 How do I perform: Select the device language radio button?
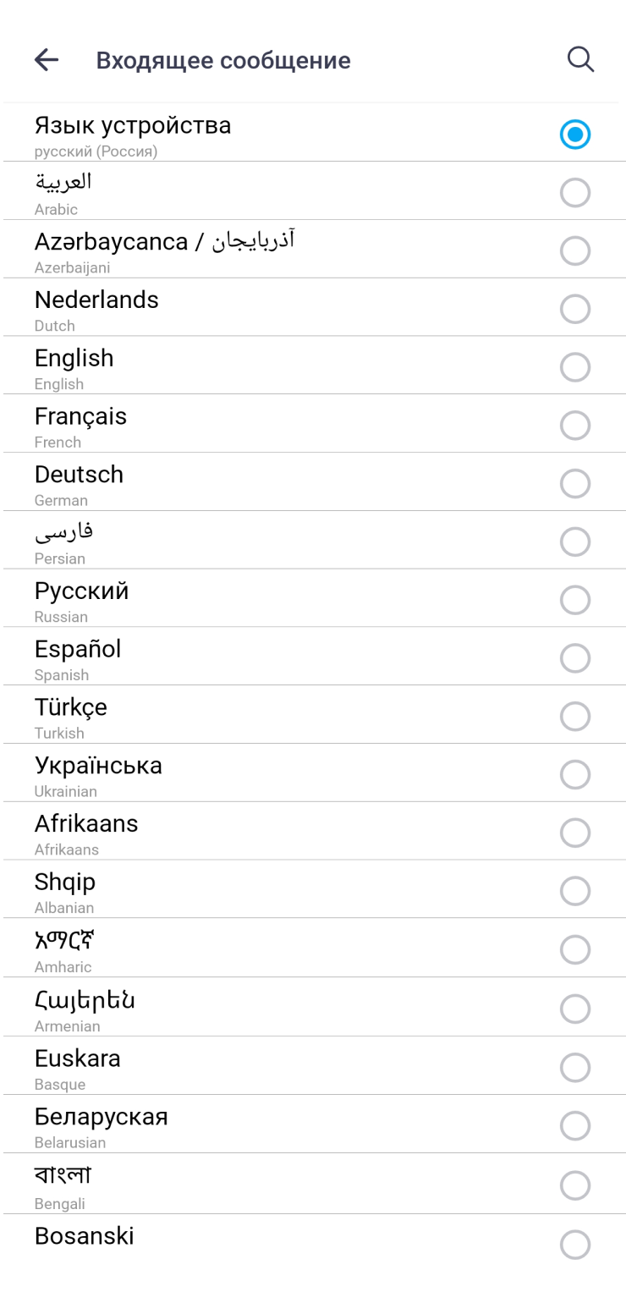[575, 135]
